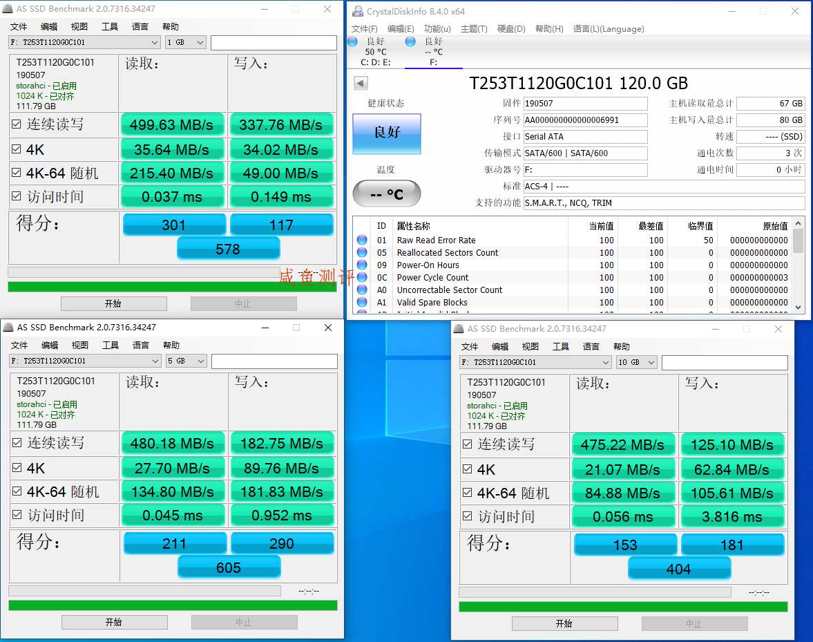Toggle 访问时间 checkbox in the 5 GB AS SSD window

point(17,515)
